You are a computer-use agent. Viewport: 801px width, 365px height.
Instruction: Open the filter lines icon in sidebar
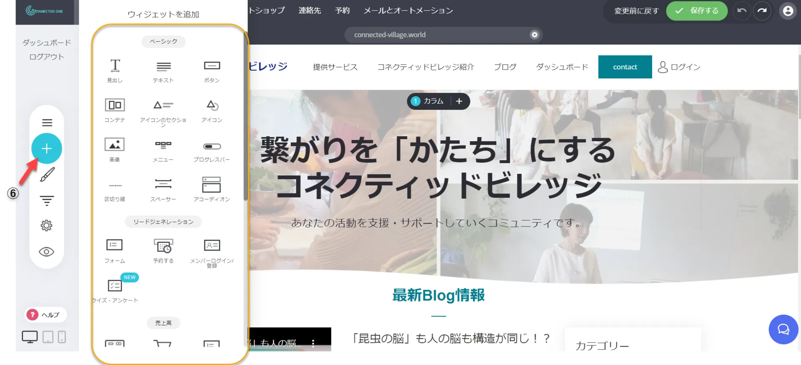(47, 201)
